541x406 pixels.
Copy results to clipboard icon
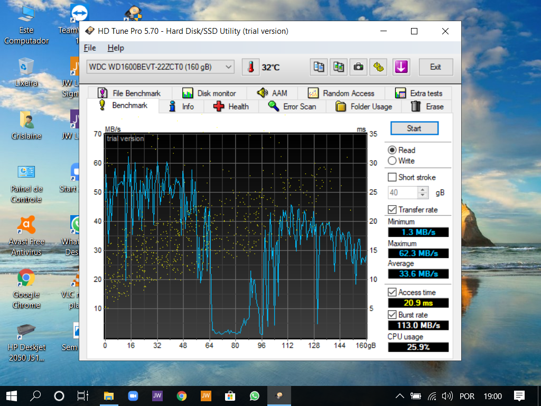(x=319, y=67)
